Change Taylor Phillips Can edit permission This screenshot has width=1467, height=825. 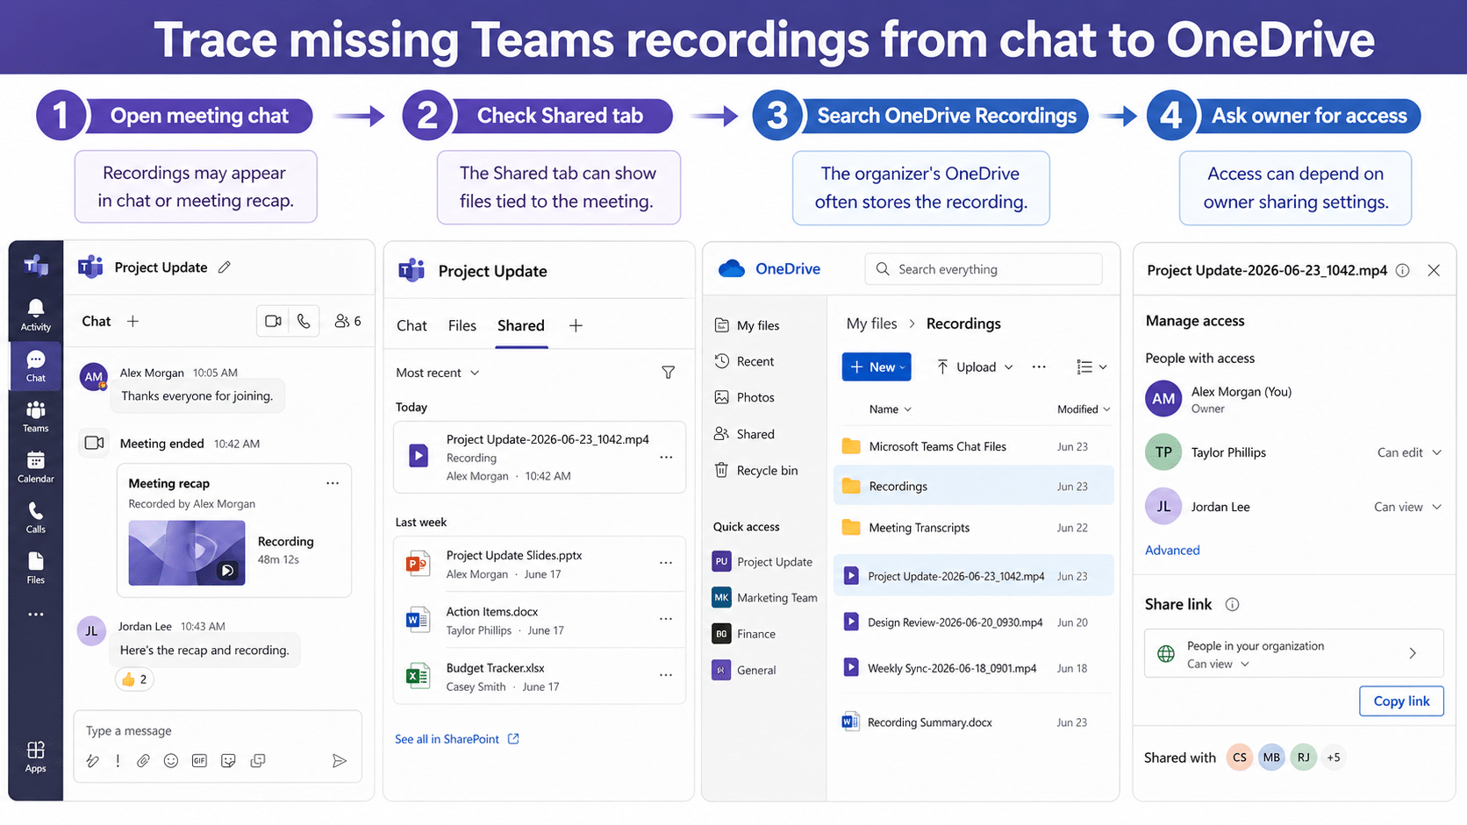click(1409, 452)
